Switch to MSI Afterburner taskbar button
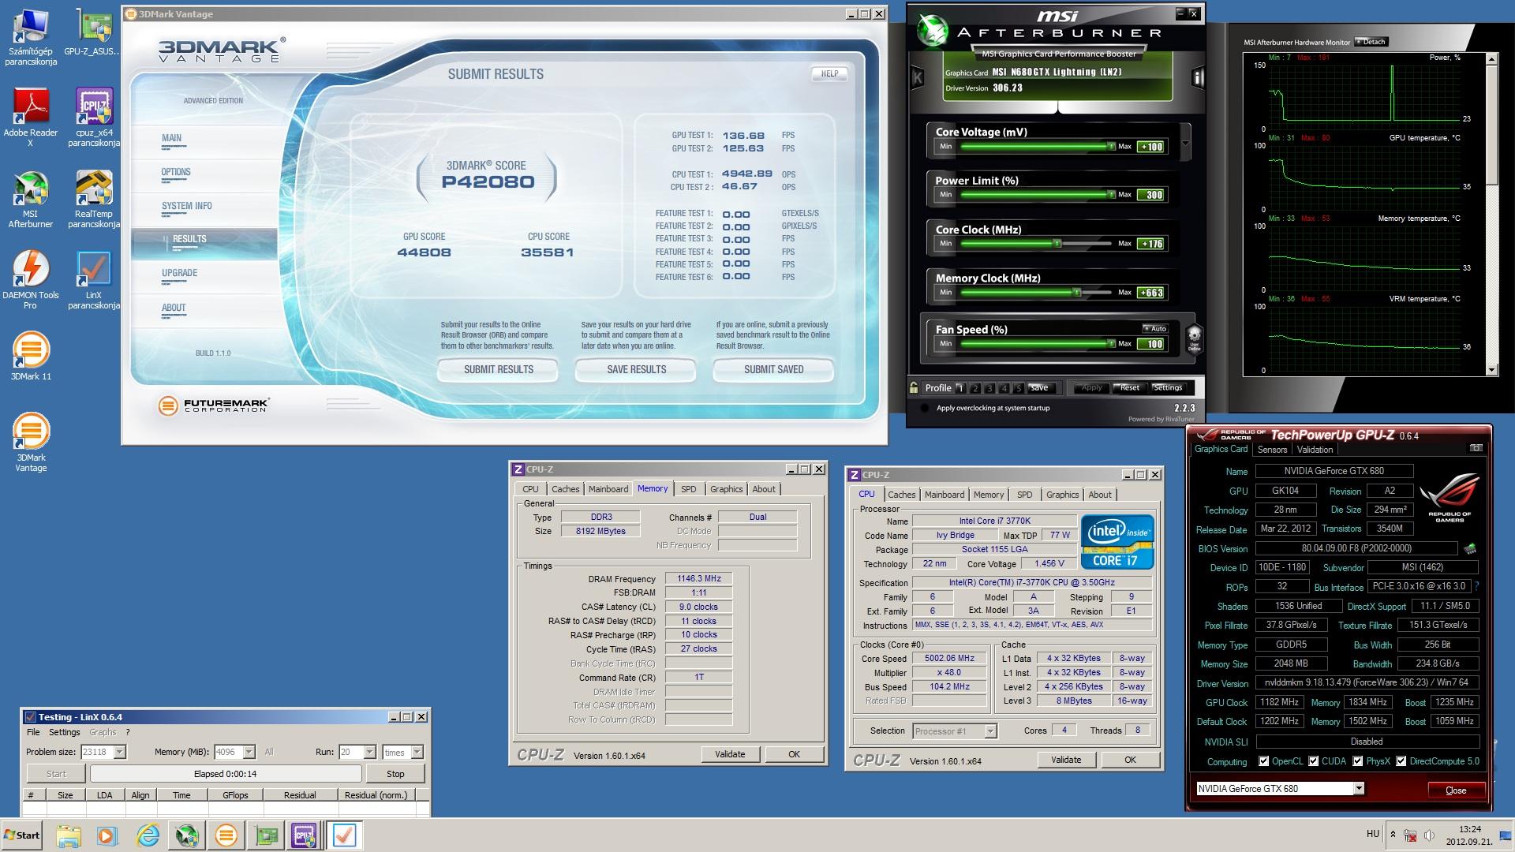This screenshot has height=852, width=1515. (187, 835)
